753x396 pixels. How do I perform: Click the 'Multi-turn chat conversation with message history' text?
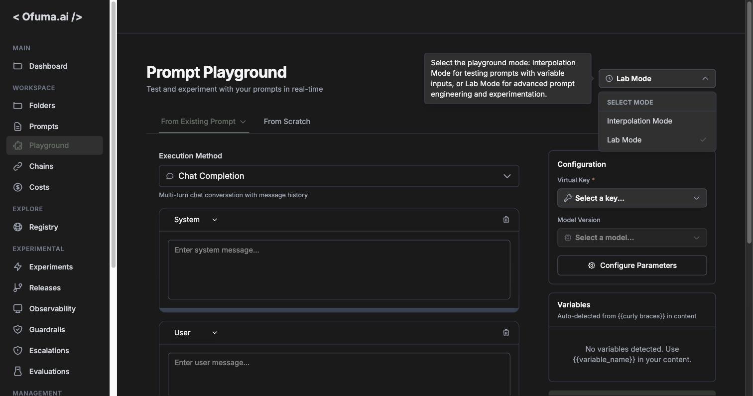pos(233,195)
